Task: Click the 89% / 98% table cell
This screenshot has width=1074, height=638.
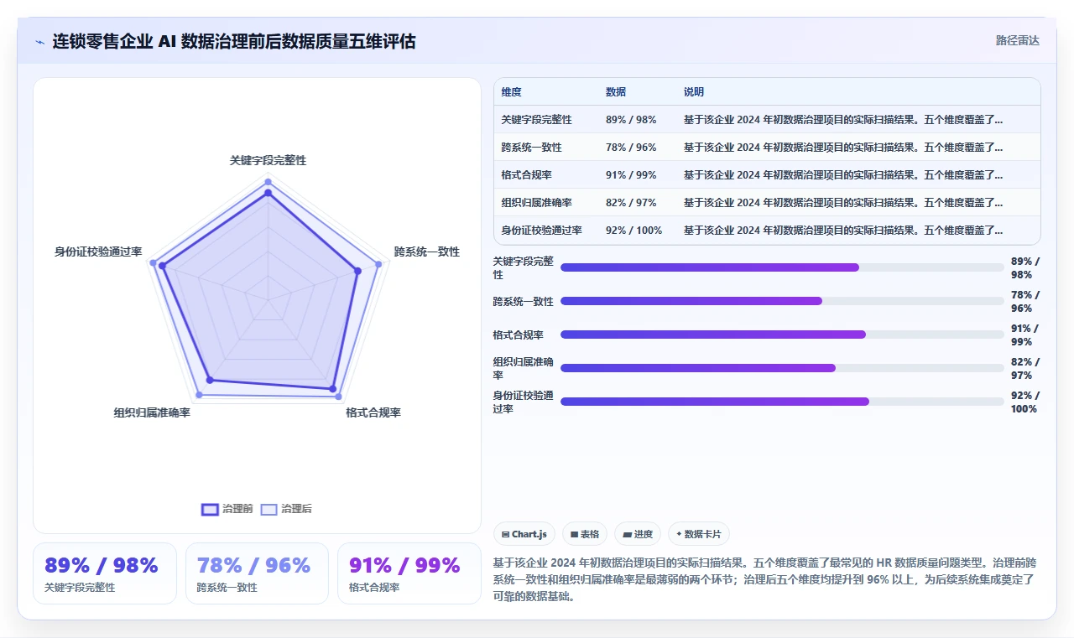Action: coord(631,120)
